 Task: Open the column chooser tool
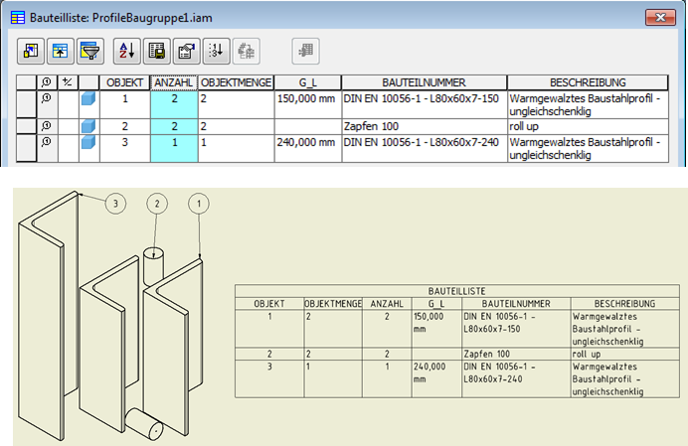pos(31,51)
